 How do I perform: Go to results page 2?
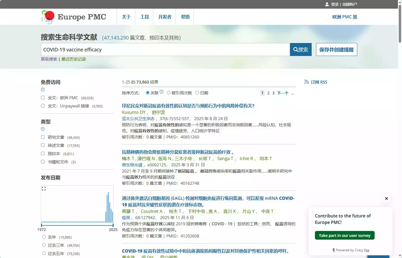[269, 93]
